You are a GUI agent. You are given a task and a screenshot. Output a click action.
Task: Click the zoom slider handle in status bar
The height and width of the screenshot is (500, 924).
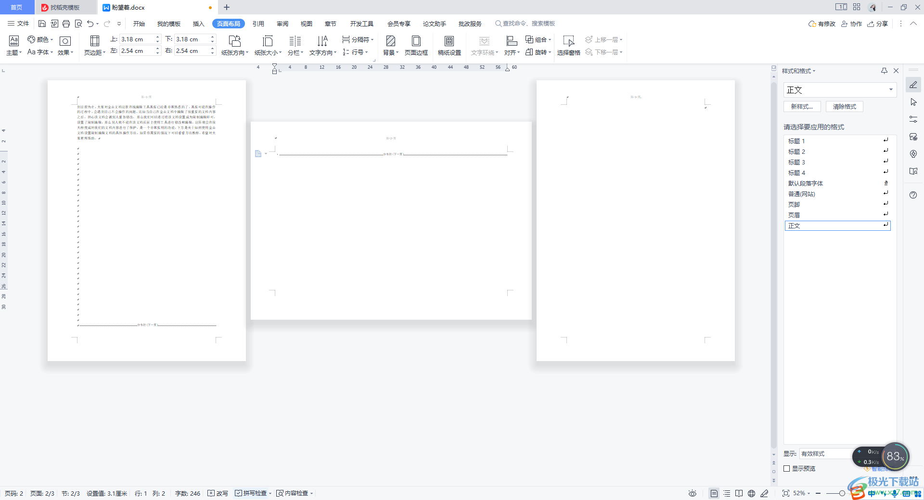coord(842,493)
